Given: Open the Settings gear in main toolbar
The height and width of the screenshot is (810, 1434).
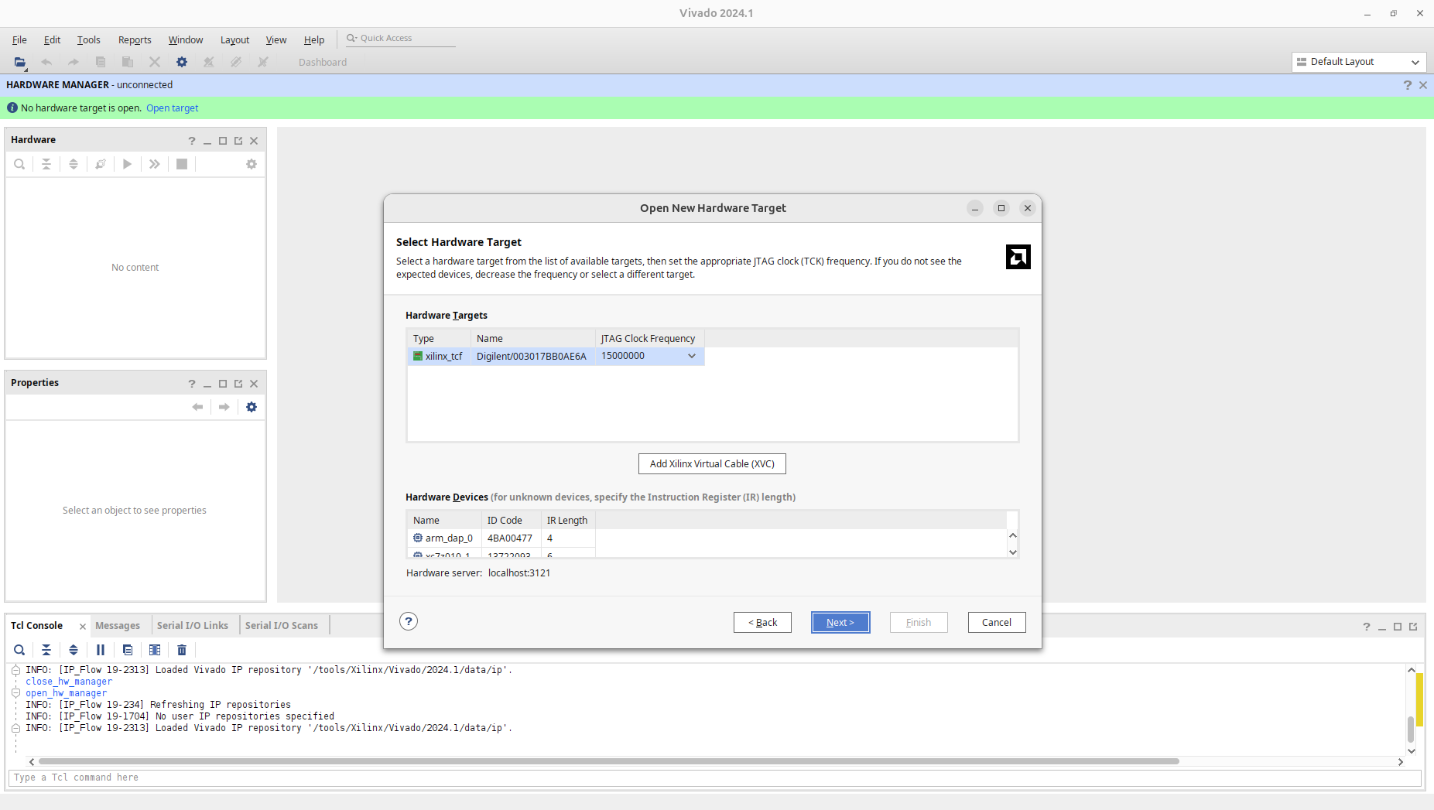Looking at the screenshot, I should (182, 62).
